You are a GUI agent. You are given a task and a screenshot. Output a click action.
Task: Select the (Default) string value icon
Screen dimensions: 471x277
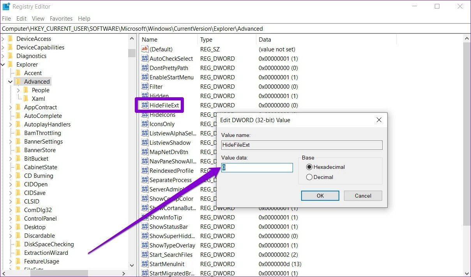click(145, 49)
